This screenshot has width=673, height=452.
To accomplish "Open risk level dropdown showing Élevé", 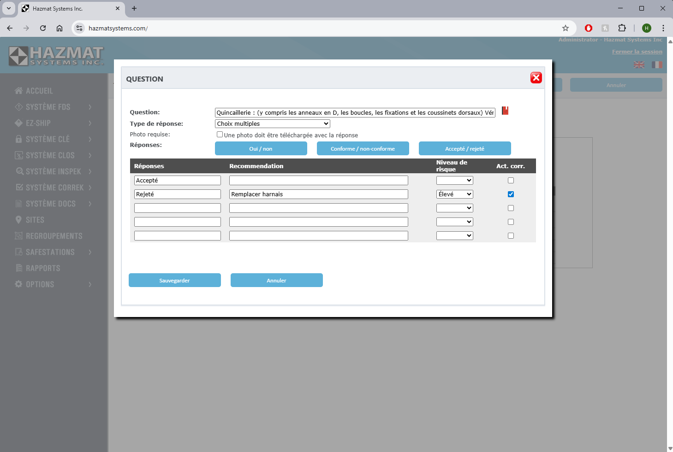I will pos(454,194).
